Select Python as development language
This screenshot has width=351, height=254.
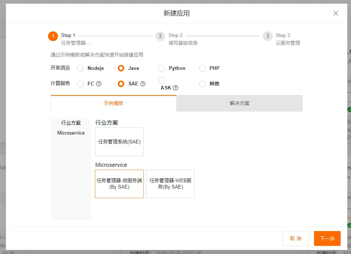(x=161, y=68)
